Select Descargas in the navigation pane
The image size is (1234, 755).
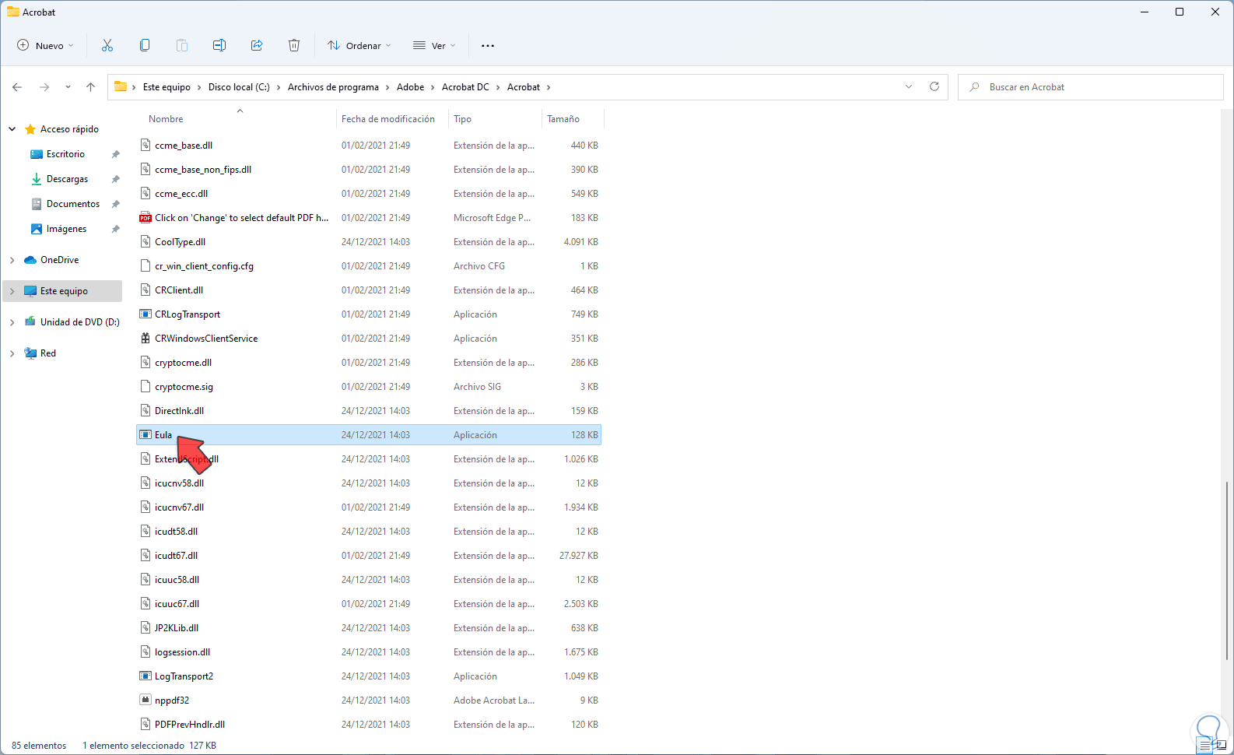tap(67, 179)
